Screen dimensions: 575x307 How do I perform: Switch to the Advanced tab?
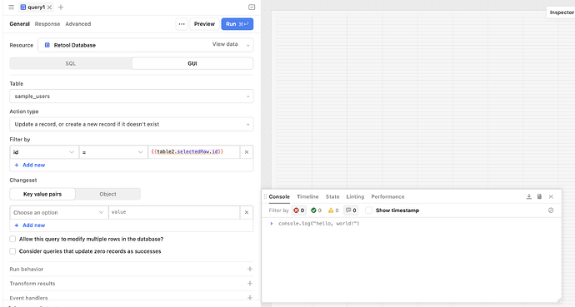point(78,24)
